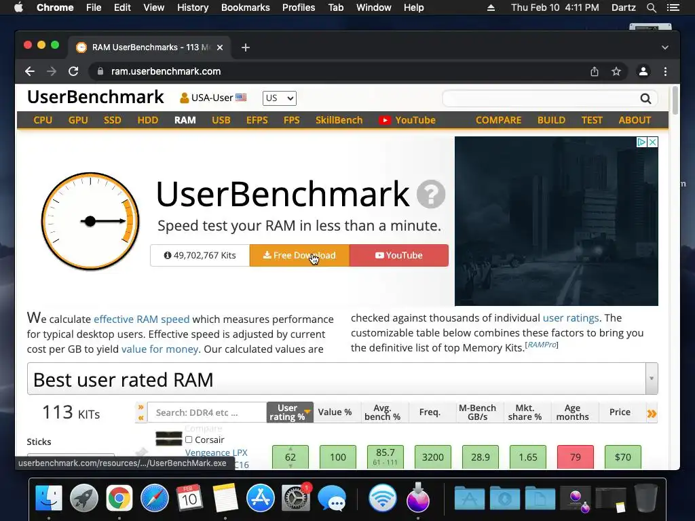Sort by Age months column
The width and height of the screenshot is (695, 521).
[x=572, y=412]
